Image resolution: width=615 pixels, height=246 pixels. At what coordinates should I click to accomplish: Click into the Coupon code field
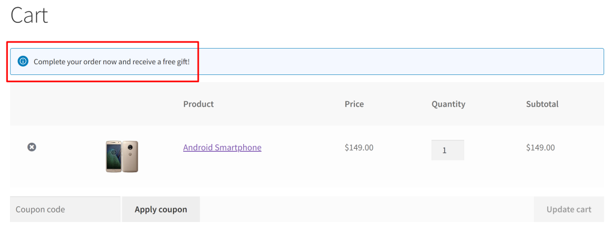[x=65, y=209]
